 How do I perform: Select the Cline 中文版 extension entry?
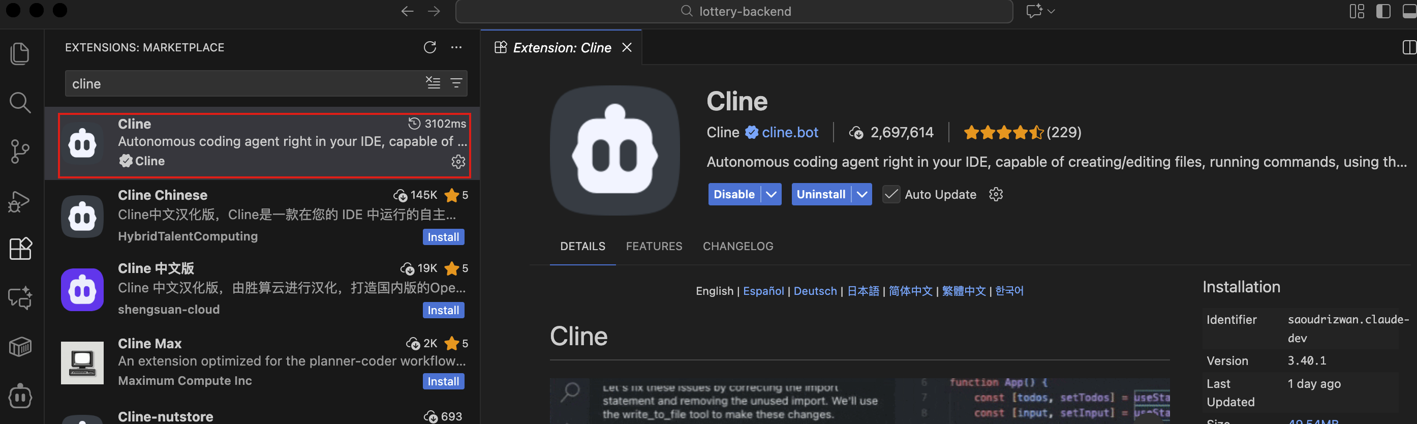[x=263, y=289]
